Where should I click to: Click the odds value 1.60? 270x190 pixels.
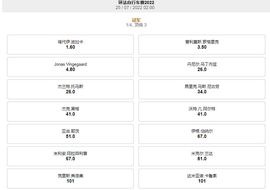[70, 47]
